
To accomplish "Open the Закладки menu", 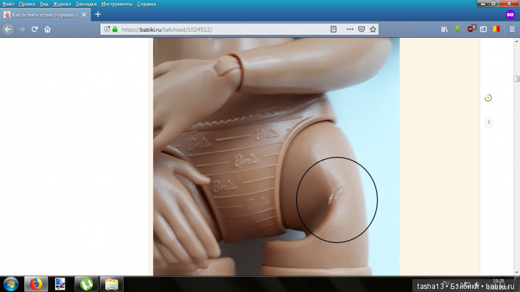I will click(86, 4).
